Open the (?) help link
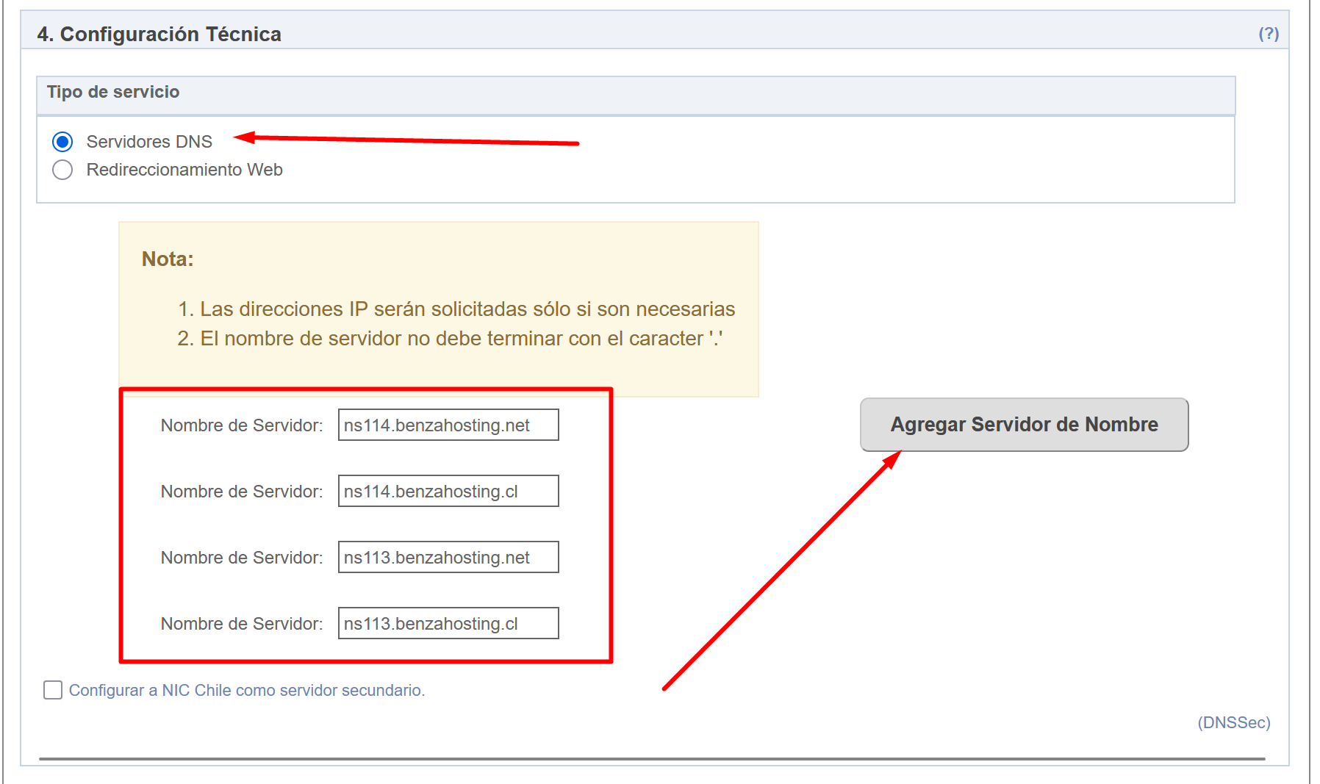1320x784 pixels. point(1269,34)
